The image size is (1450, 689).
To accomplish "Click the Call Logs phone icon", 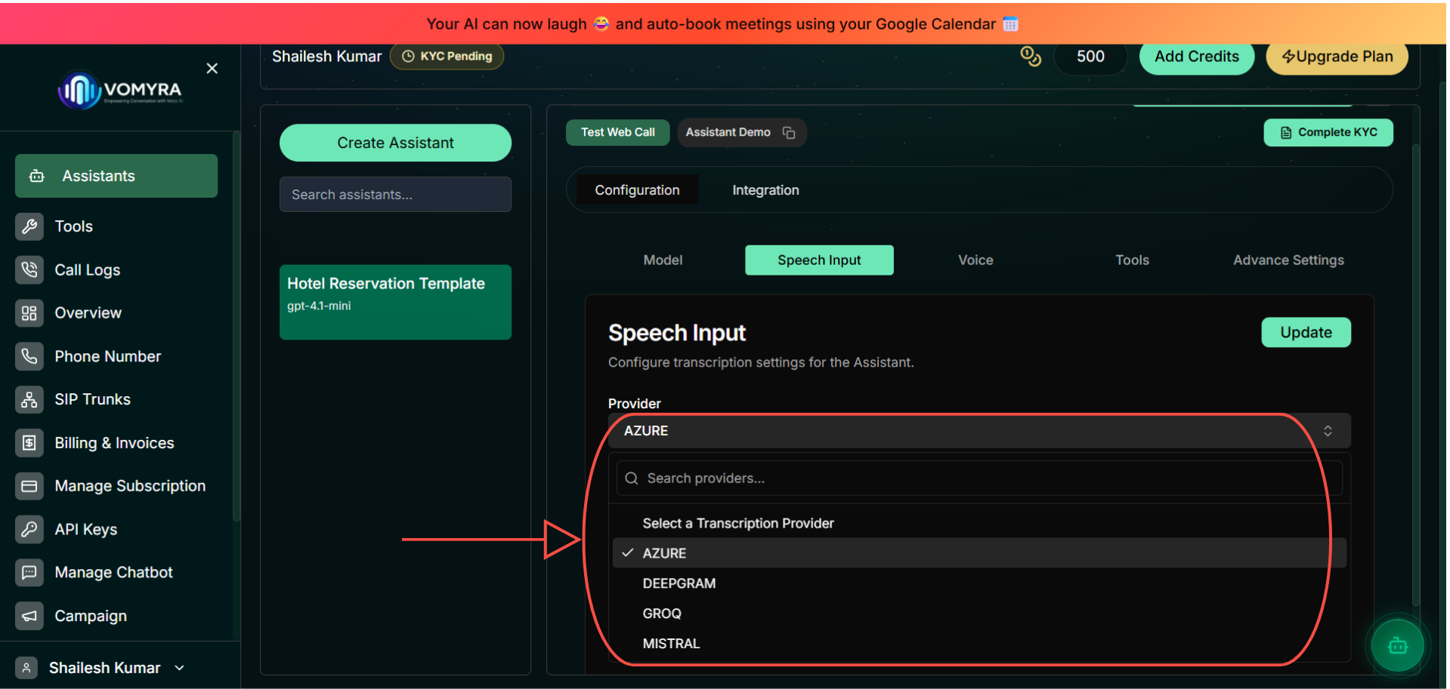I will tap(29, 269).
